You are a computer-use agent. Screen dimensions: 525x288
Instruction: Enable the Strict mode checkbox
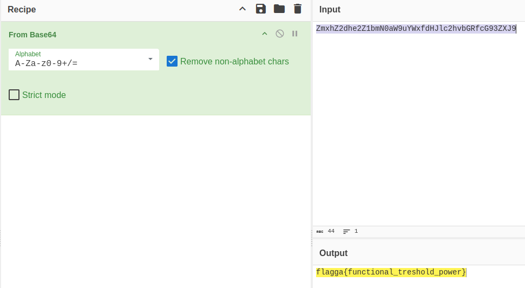click(x=14, y=95)
